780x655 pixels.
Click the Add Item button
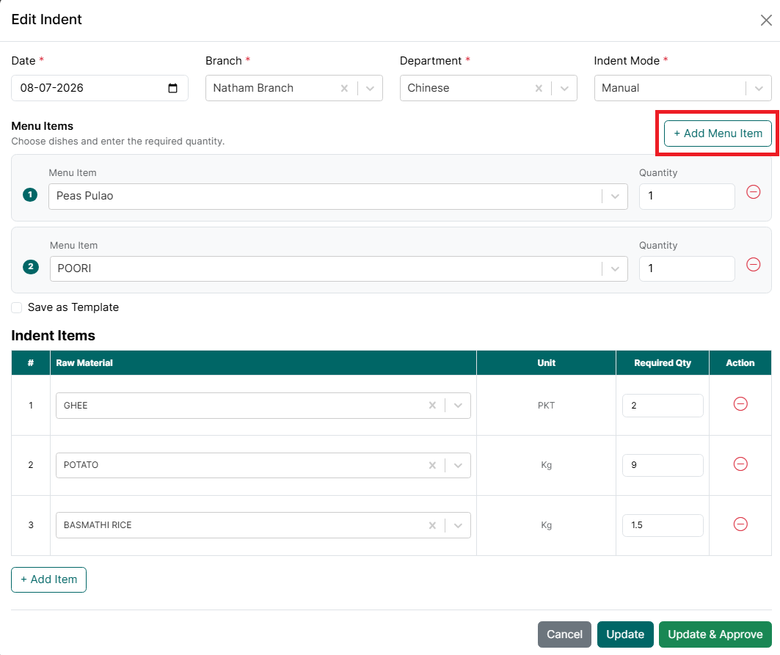tap(48, 580)
